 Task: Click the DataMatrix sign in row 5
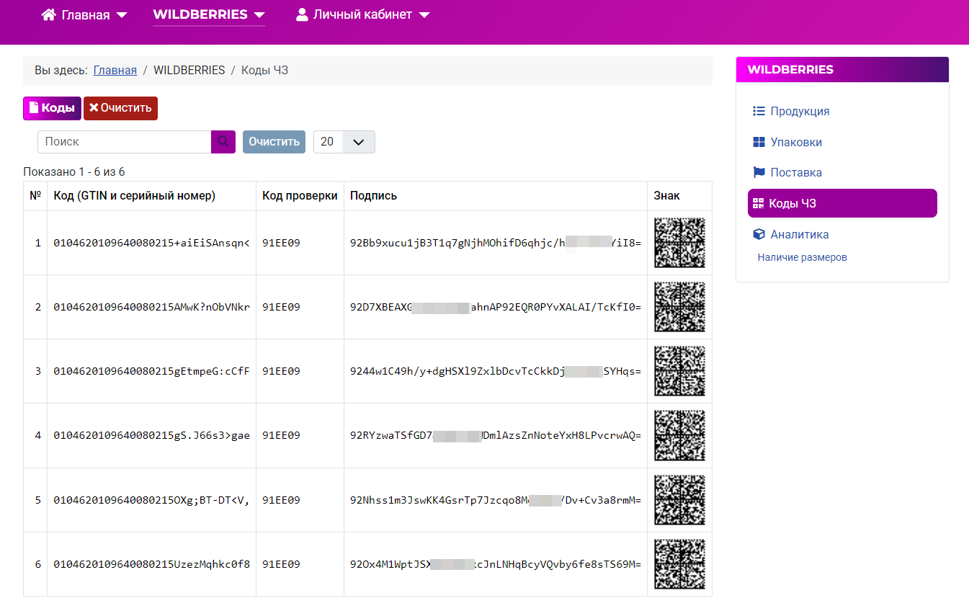[x=679, y=500]
